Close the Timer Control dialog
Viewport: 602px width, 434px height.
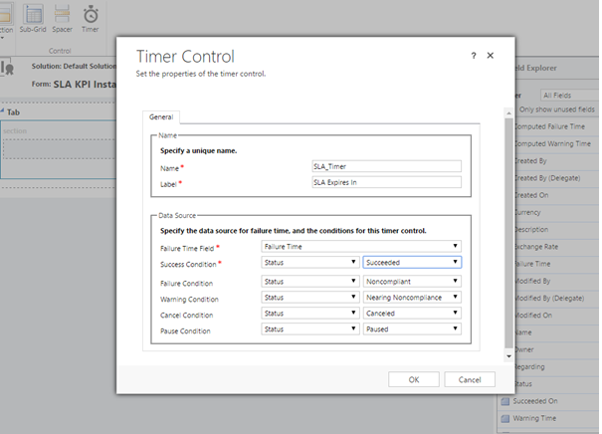click(x=491, y=56)
